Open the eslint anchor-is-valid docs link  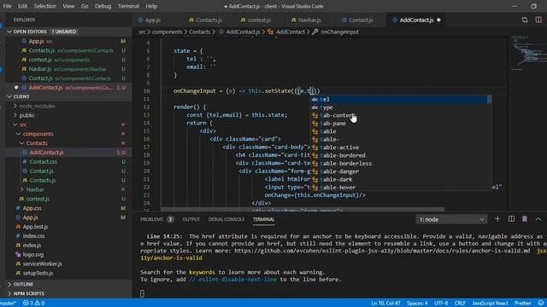point(382,251)
